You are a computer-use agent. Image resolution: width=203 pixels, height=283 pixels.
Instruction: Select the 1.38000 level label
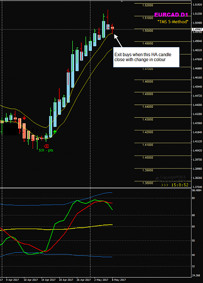148,183
